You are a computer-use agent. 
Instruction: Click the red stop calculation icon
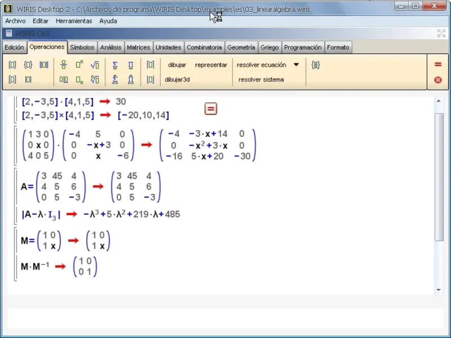click(438, 80)
